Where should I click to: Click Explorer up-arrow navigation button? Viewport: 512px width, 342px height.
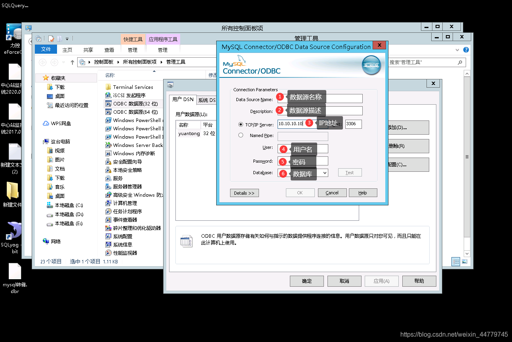coord(72,62)
